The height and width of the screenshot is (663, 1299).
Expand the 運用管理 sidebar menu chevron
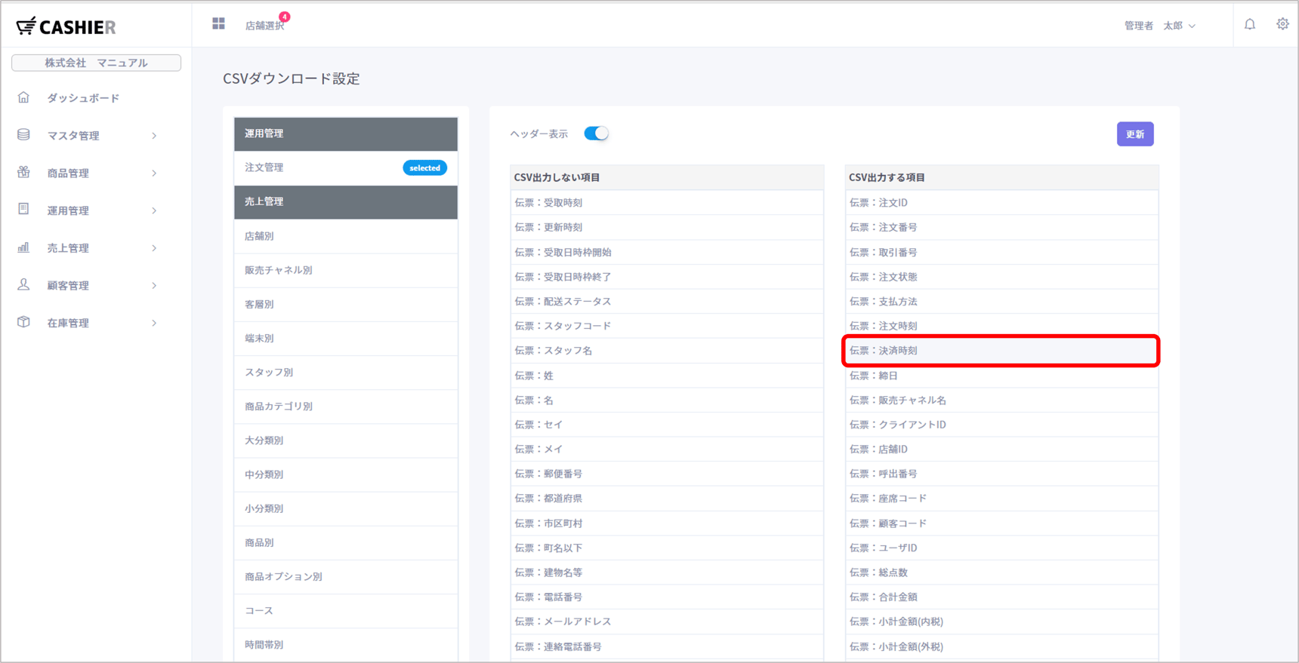pyautogui.click(x=154, y=210)
